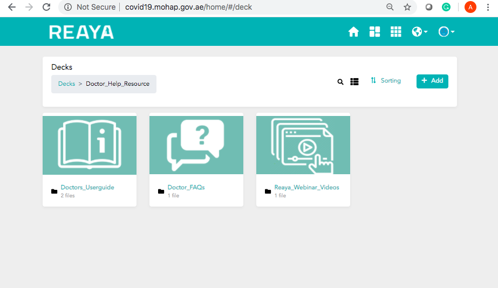The image size is (498, 288).
Task: Open the dashboard tiles icon
Action: [x=374, y=32]
